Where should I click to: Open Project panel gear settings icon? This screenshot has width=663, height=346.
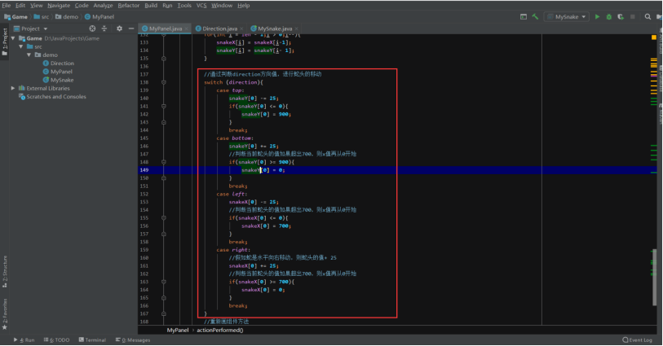(x=119, y=28)
